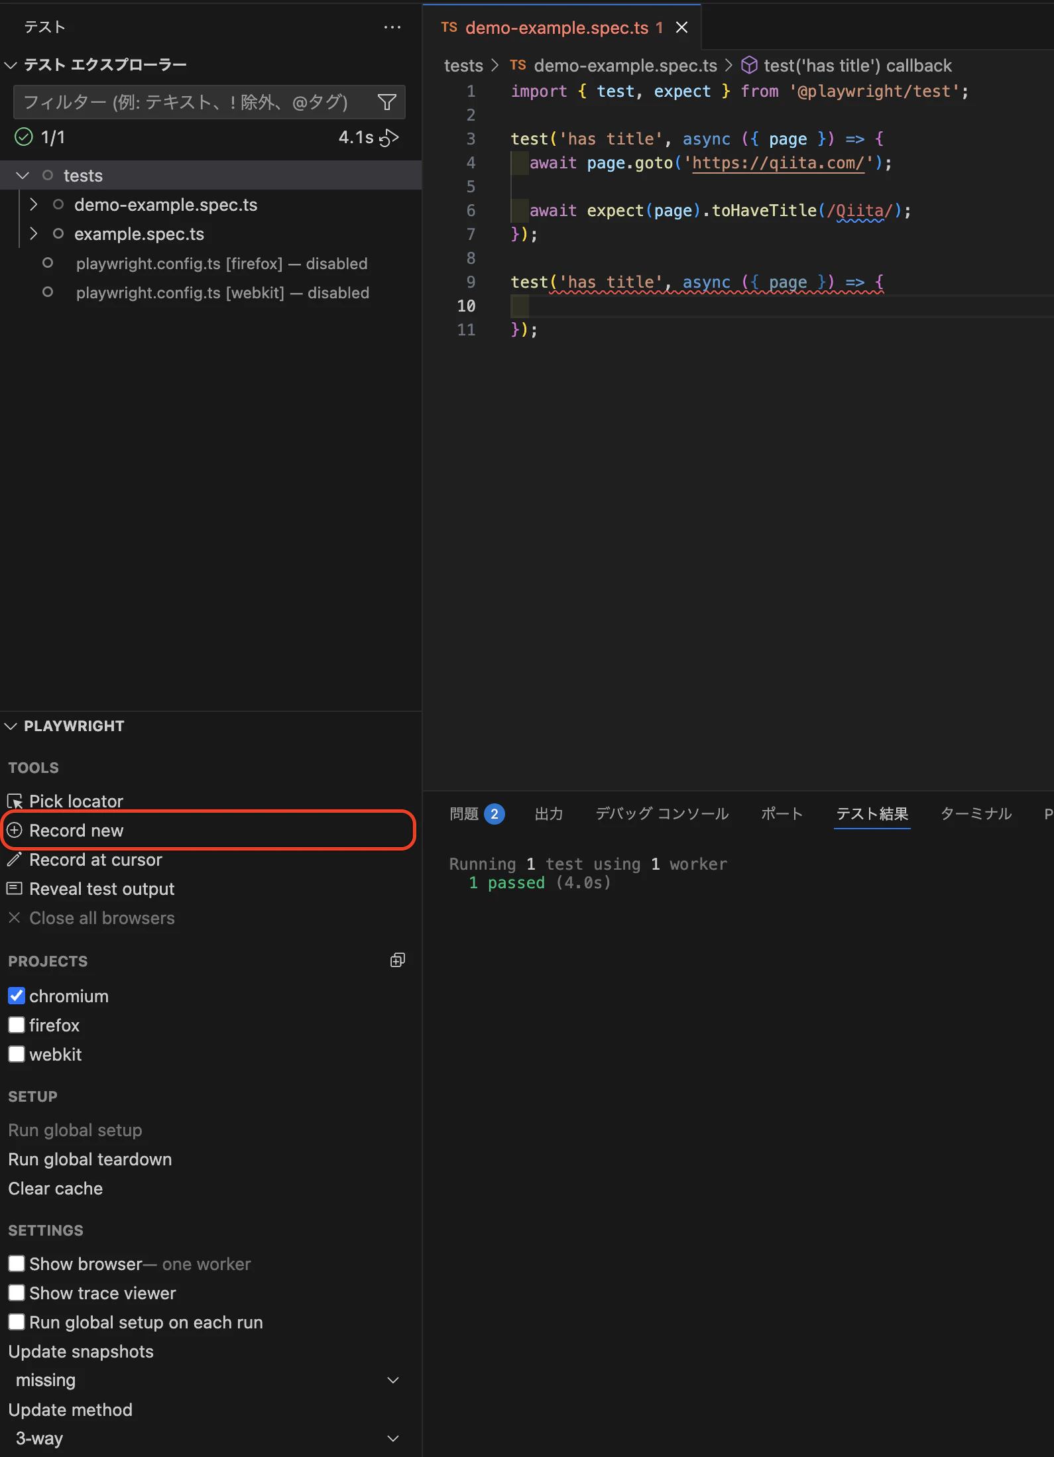
Task: Expand the example.spec.ts tree item
Action: pos(33,233)
